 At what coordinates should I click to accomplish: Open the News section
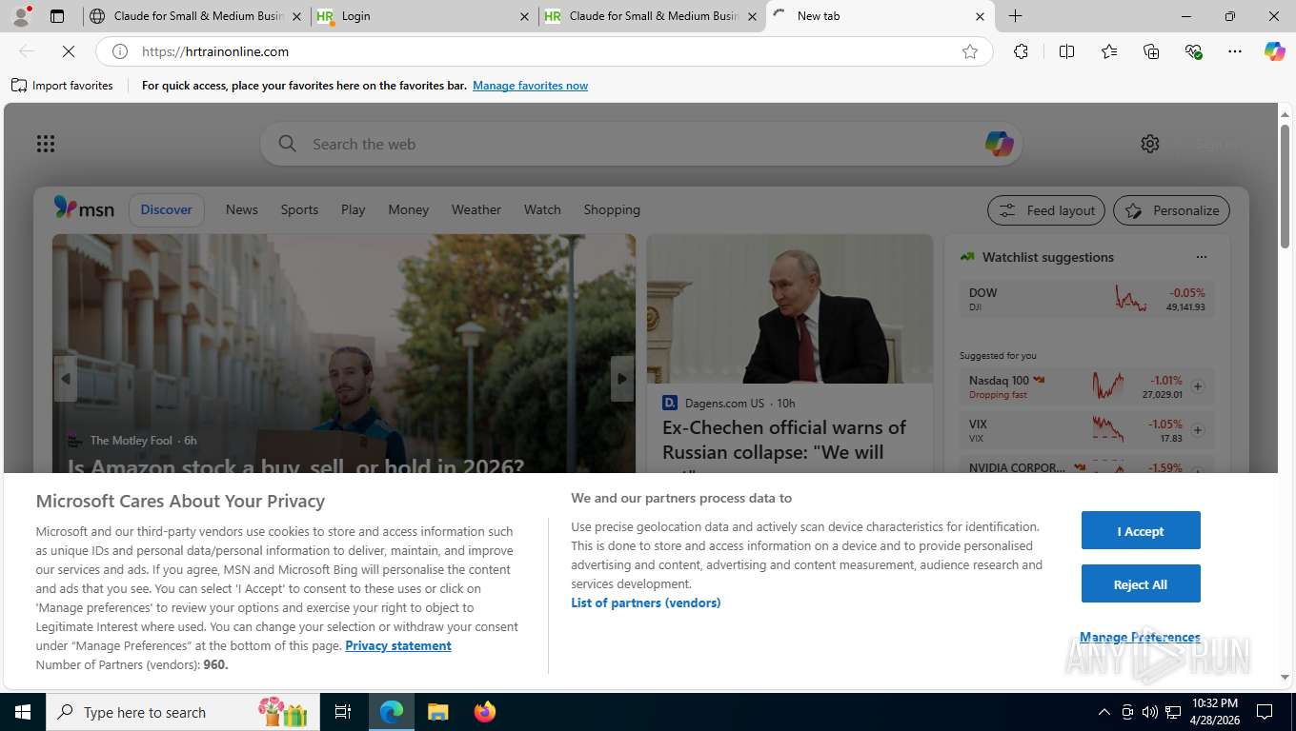point(242,209)
